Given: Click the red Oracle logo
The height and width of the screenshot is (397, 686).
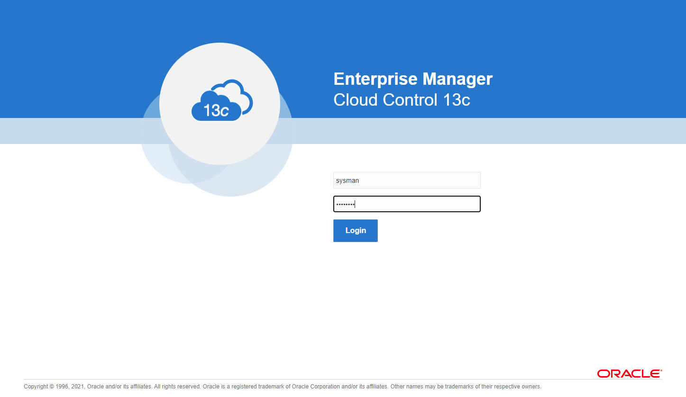Looking at the screenshot, I should [x=630, y=374].
